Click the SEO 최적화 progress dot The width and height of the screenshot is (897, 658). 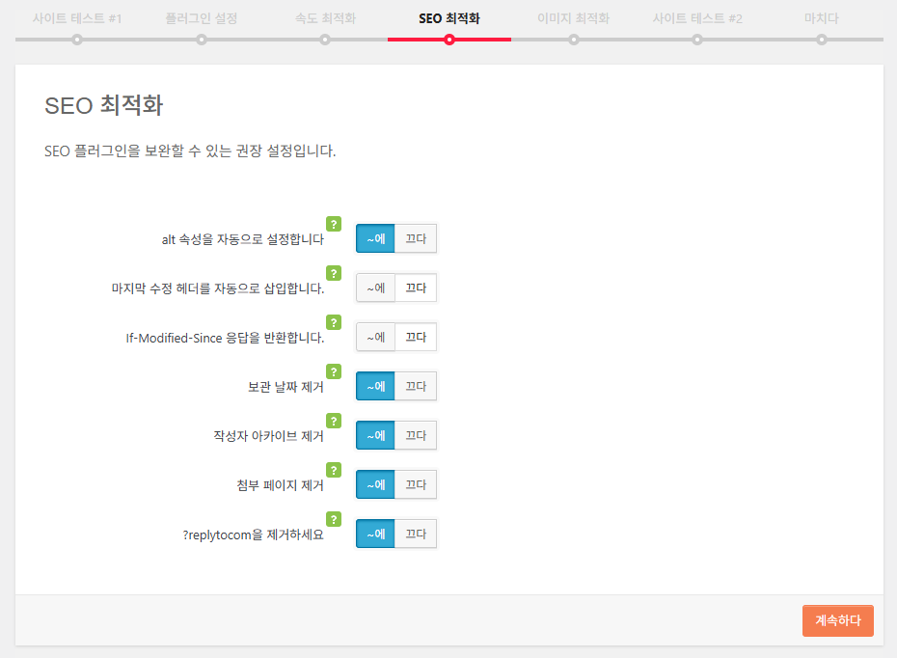pyautogui.click(x=448, y=41)
